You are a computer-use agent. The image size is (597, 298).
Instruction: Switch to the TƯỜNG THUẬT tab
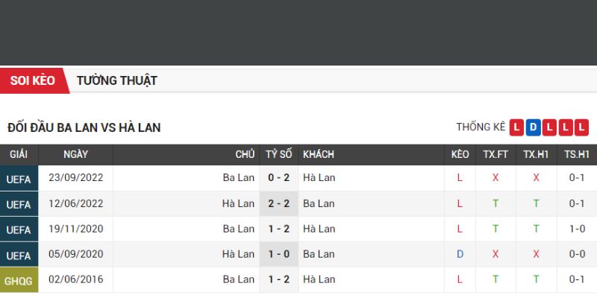pyautogui.click(x=116, y=80)
